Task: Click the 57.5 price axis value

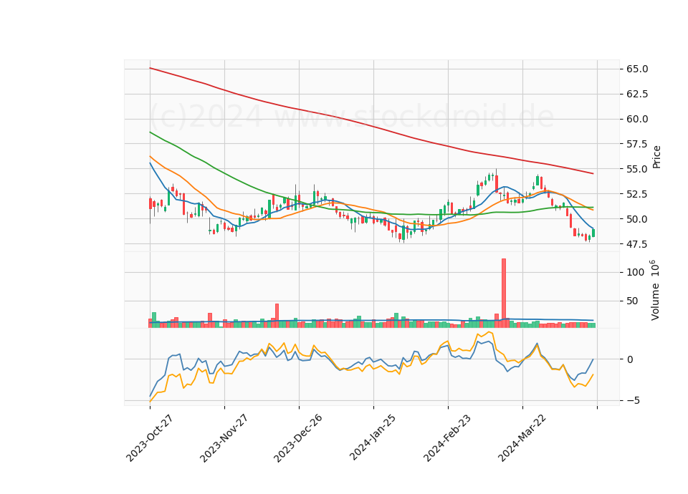Action: (x=637, y=144)
